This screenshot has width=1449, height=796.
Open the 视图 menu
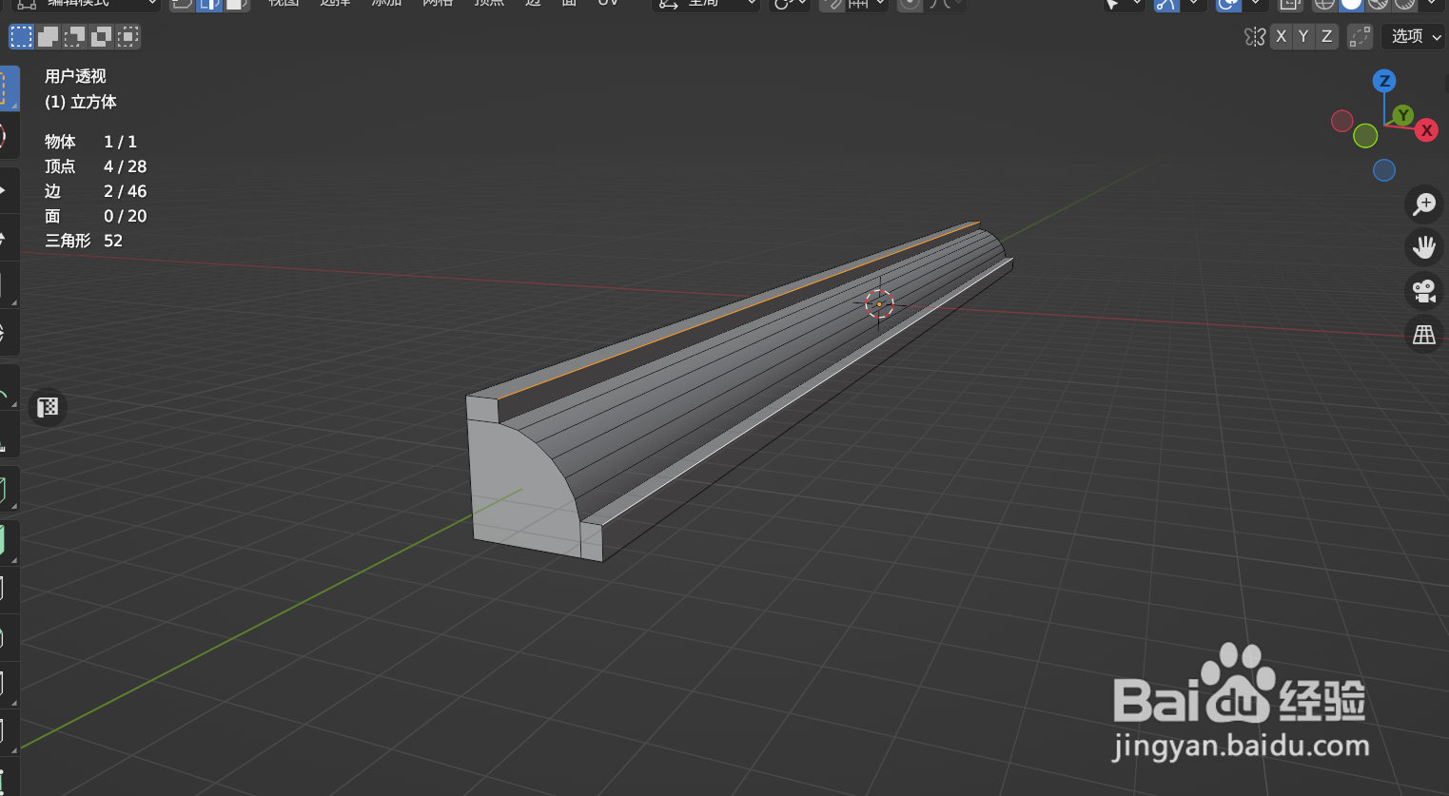point(284,3)
